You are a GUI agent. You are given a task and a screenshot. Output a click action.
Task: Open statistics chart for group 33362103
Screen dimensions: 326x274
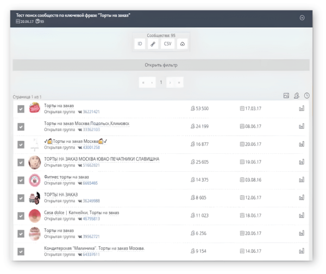[302, 126]
